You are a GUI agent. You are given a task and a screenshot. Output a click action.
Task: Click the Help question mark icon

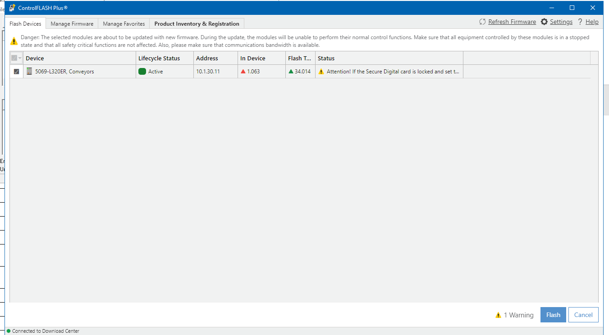pyautogui.click(x=580, y=22)
